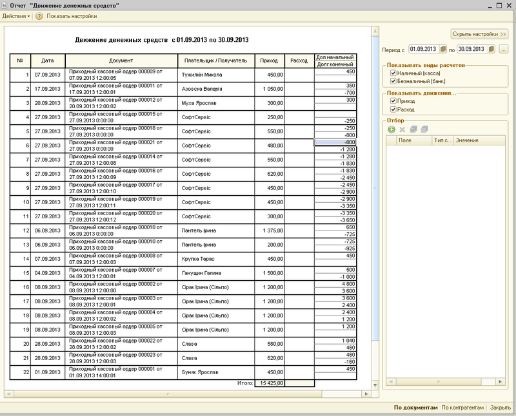Screen dimensions: 516x416
Task: Toggle the Расход movement checkbox
Action: (393, 109)
